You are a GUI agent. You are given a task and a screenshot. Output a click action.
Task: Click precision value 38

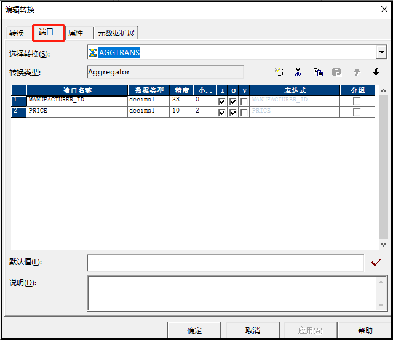coord(181,101)
